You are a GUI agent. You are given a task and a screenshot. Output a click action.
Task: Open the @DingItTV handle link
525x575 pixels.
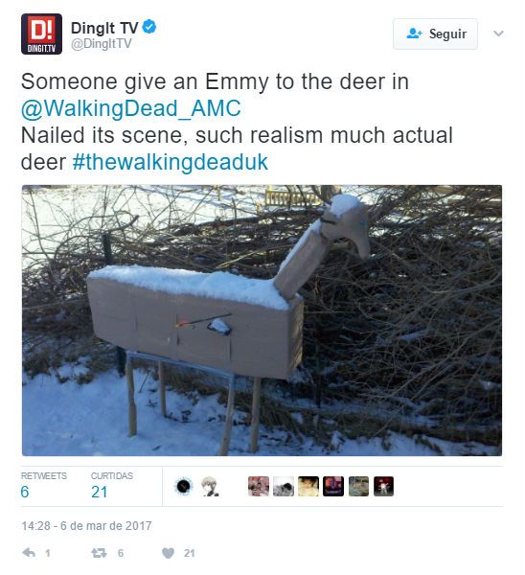[102, 44]
